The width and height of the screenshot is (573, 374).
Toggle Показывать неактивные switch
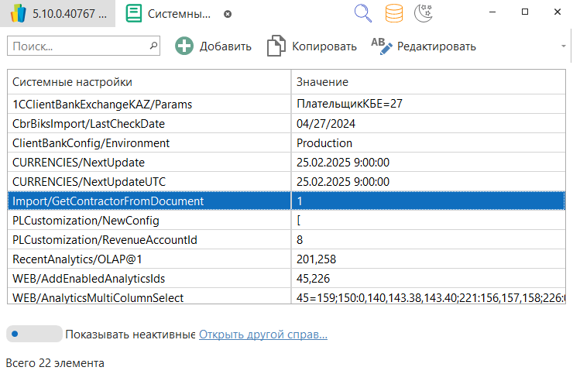point(33,335)
